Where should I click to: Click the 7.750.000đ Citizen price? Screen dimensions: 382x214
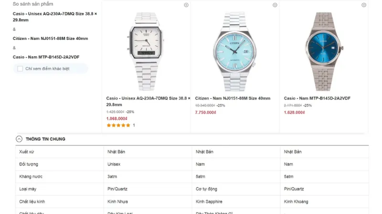[206, 112]
